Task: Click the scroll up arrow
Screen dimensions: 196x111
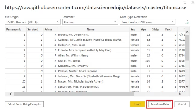Action: 187,32
